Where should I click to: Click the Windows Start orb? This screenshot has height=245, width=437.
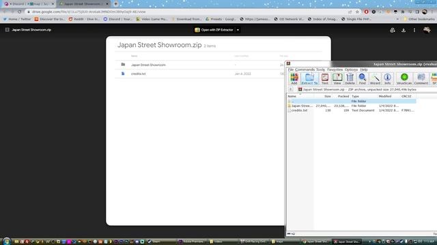[x=7, y=241]
